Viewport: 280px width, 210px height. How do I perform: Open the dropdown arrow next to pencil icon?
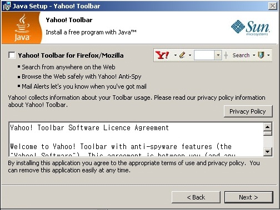click(x=190, y=55)
